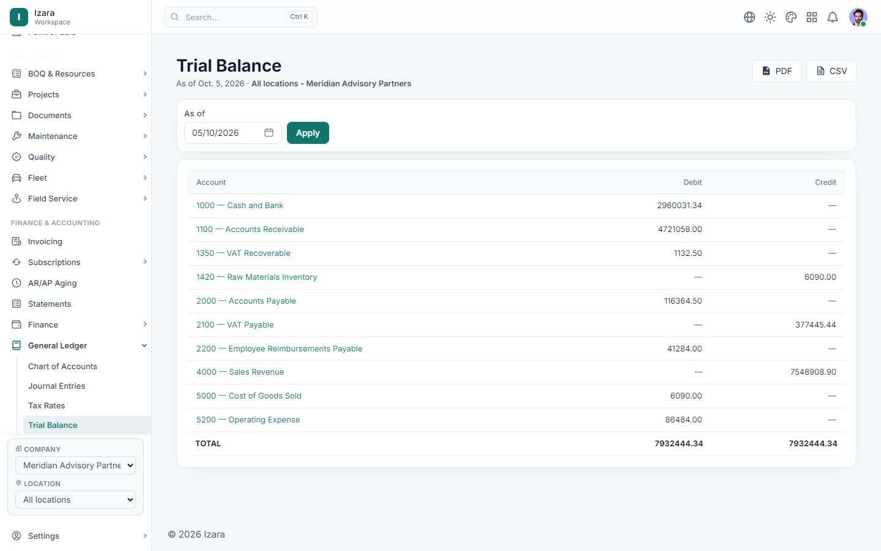Select Trial Balance menu item
Image resolution: width=881 pixels, height=551 pixels.
tap(87, 425)
